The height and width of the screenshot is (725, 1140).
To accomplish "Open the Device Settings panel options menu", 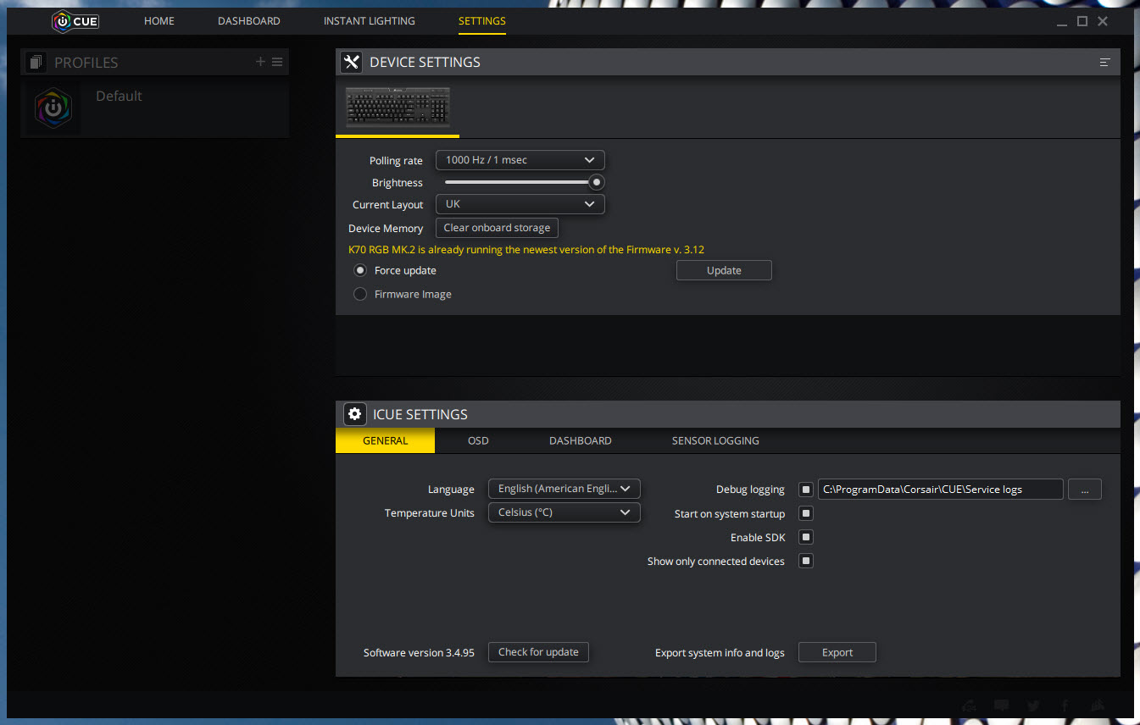I will click(x=1104, y=62).
